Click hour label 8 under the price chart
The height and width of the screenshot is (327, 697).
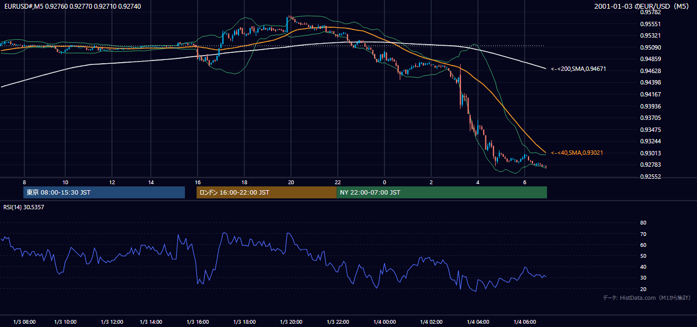pyautogui.click(x=24, y=182)
